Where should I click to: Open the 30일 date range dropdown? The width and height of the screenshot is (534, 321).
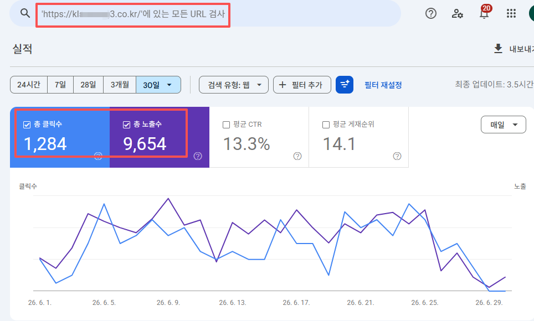point(158,85)
